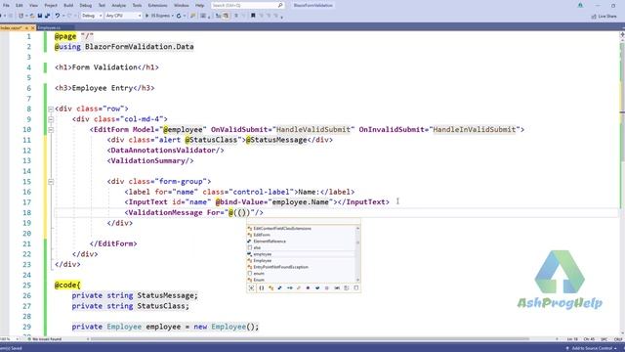This screenshot has height=352, width=625.
Task: Start debugging with IIS Express button
Action: click(158, 16)
